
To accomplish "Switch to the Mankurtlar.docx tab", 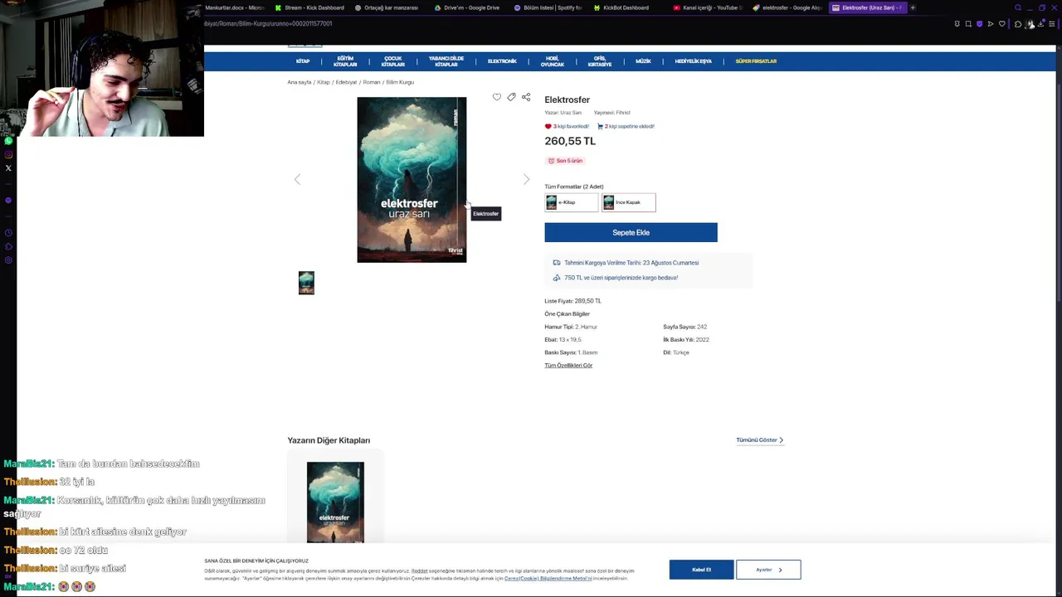I will pyautogui.click(x=234, y=7).
